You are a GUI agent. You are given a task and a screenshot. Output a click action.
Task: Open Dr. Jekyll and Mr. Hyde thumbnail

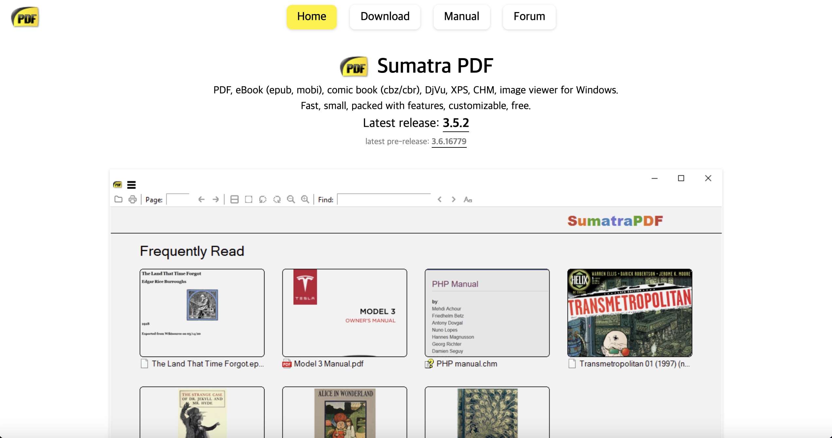[202, 412]
